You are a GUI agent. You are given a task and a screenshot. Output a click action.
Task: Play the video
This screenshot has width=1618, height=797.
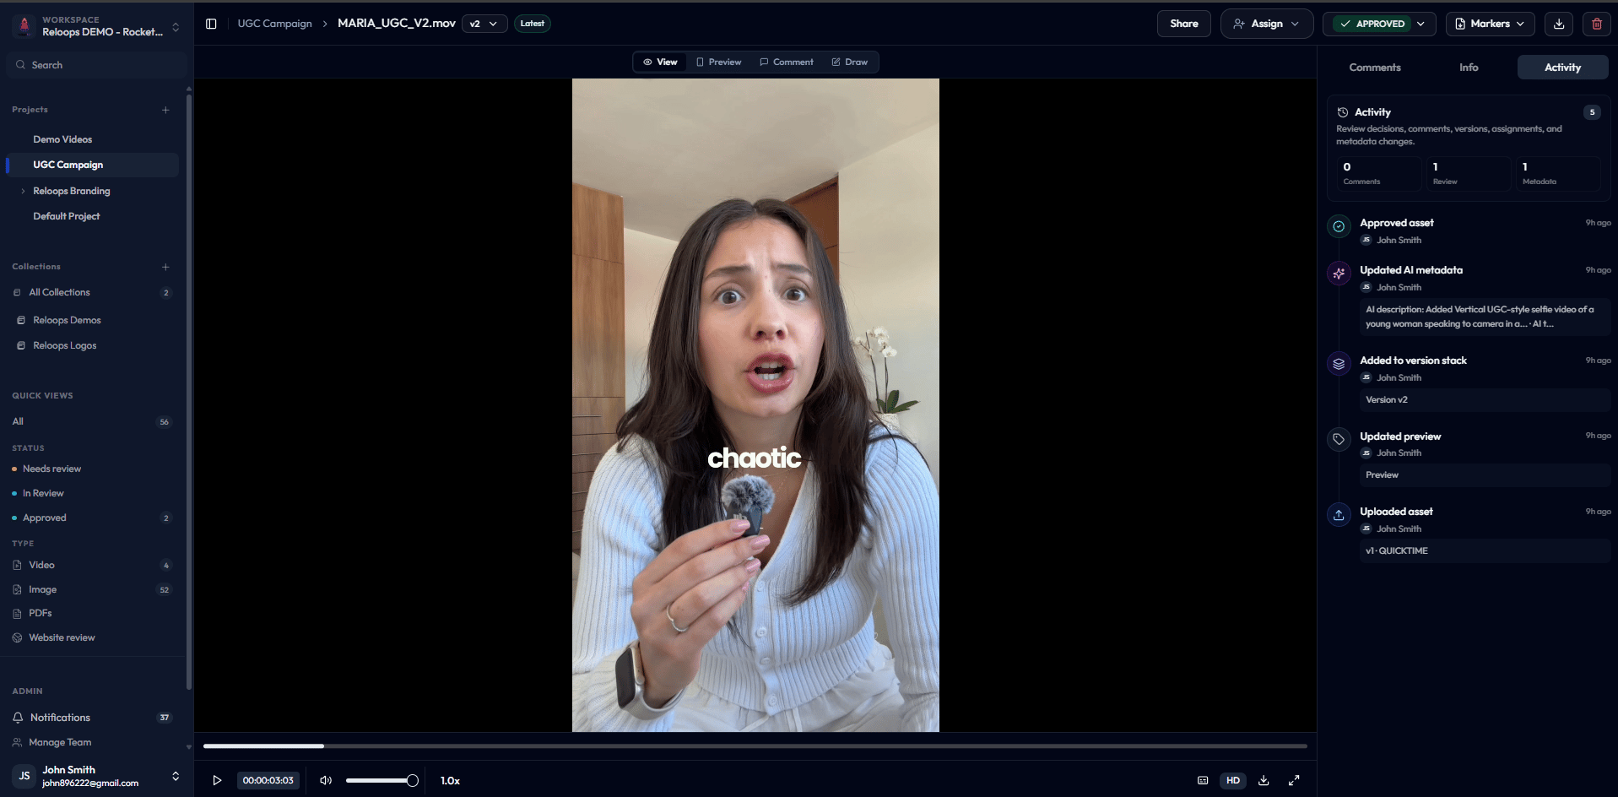pyautogui.click(x=217, y=780)
